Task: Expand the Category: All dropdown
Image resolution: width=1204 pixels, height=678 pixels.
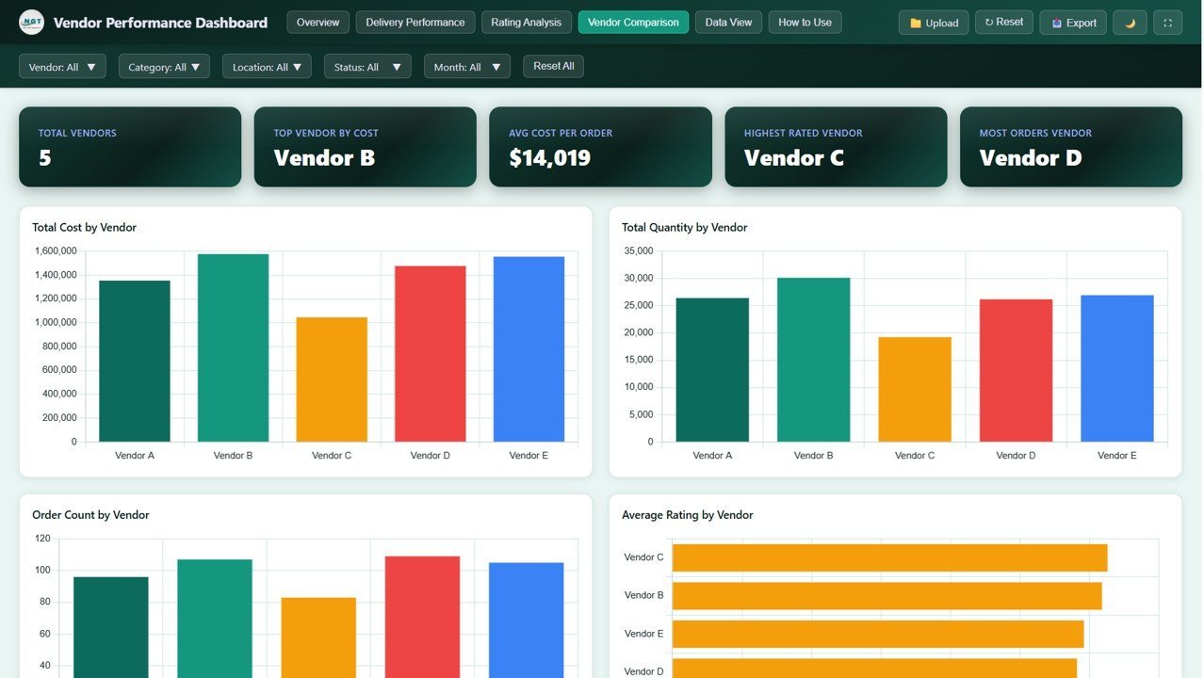Action: pyautogui.click(x=164, y=66)
